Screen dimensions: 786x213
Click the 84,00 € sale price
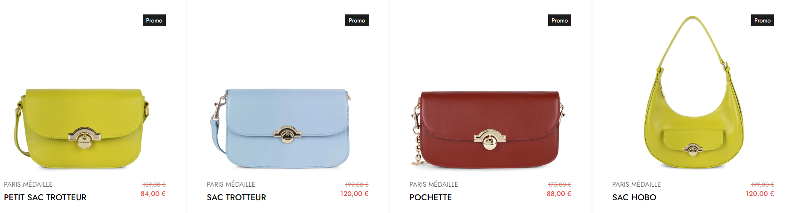tap(153, 193)
